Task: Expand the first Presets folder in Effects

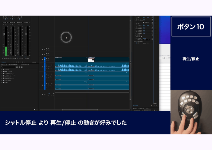Action: coord(2,70)
